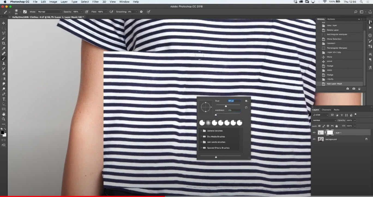
Task: Select the Gradient tool
Action: [x=4, y=79]
